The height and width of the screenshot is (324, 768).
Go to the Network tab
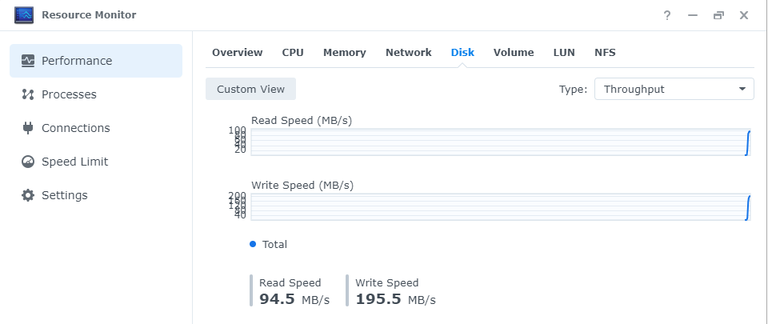point(409,53)
